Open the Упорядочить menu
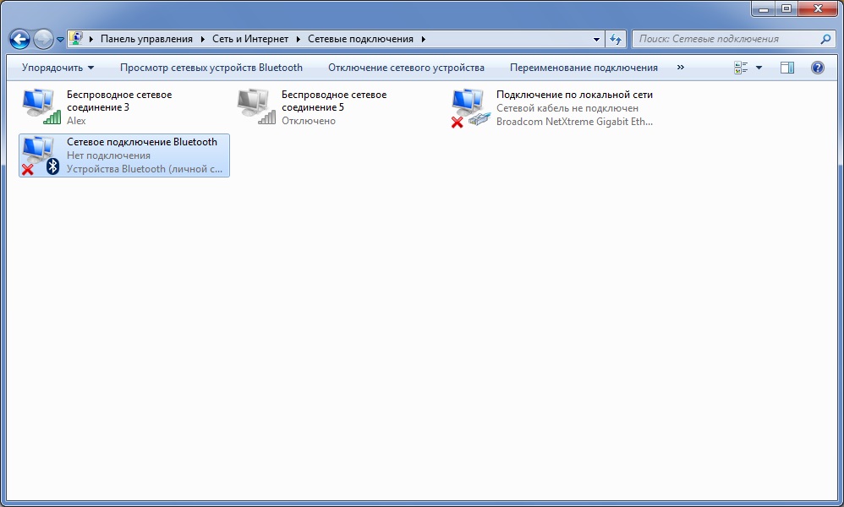The width and height of the screenshot is (844, 507). point(58,68)
